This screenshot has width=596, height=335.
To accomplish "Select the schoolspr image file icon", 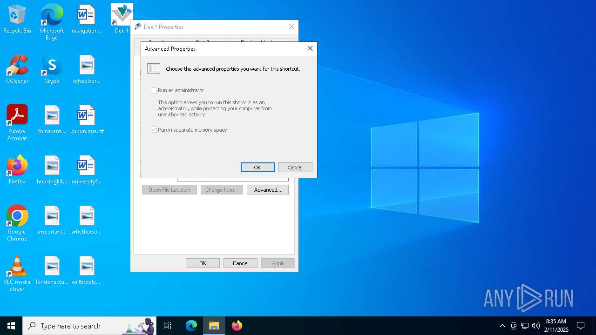I will pyautogui.click(x=87, y=70).
